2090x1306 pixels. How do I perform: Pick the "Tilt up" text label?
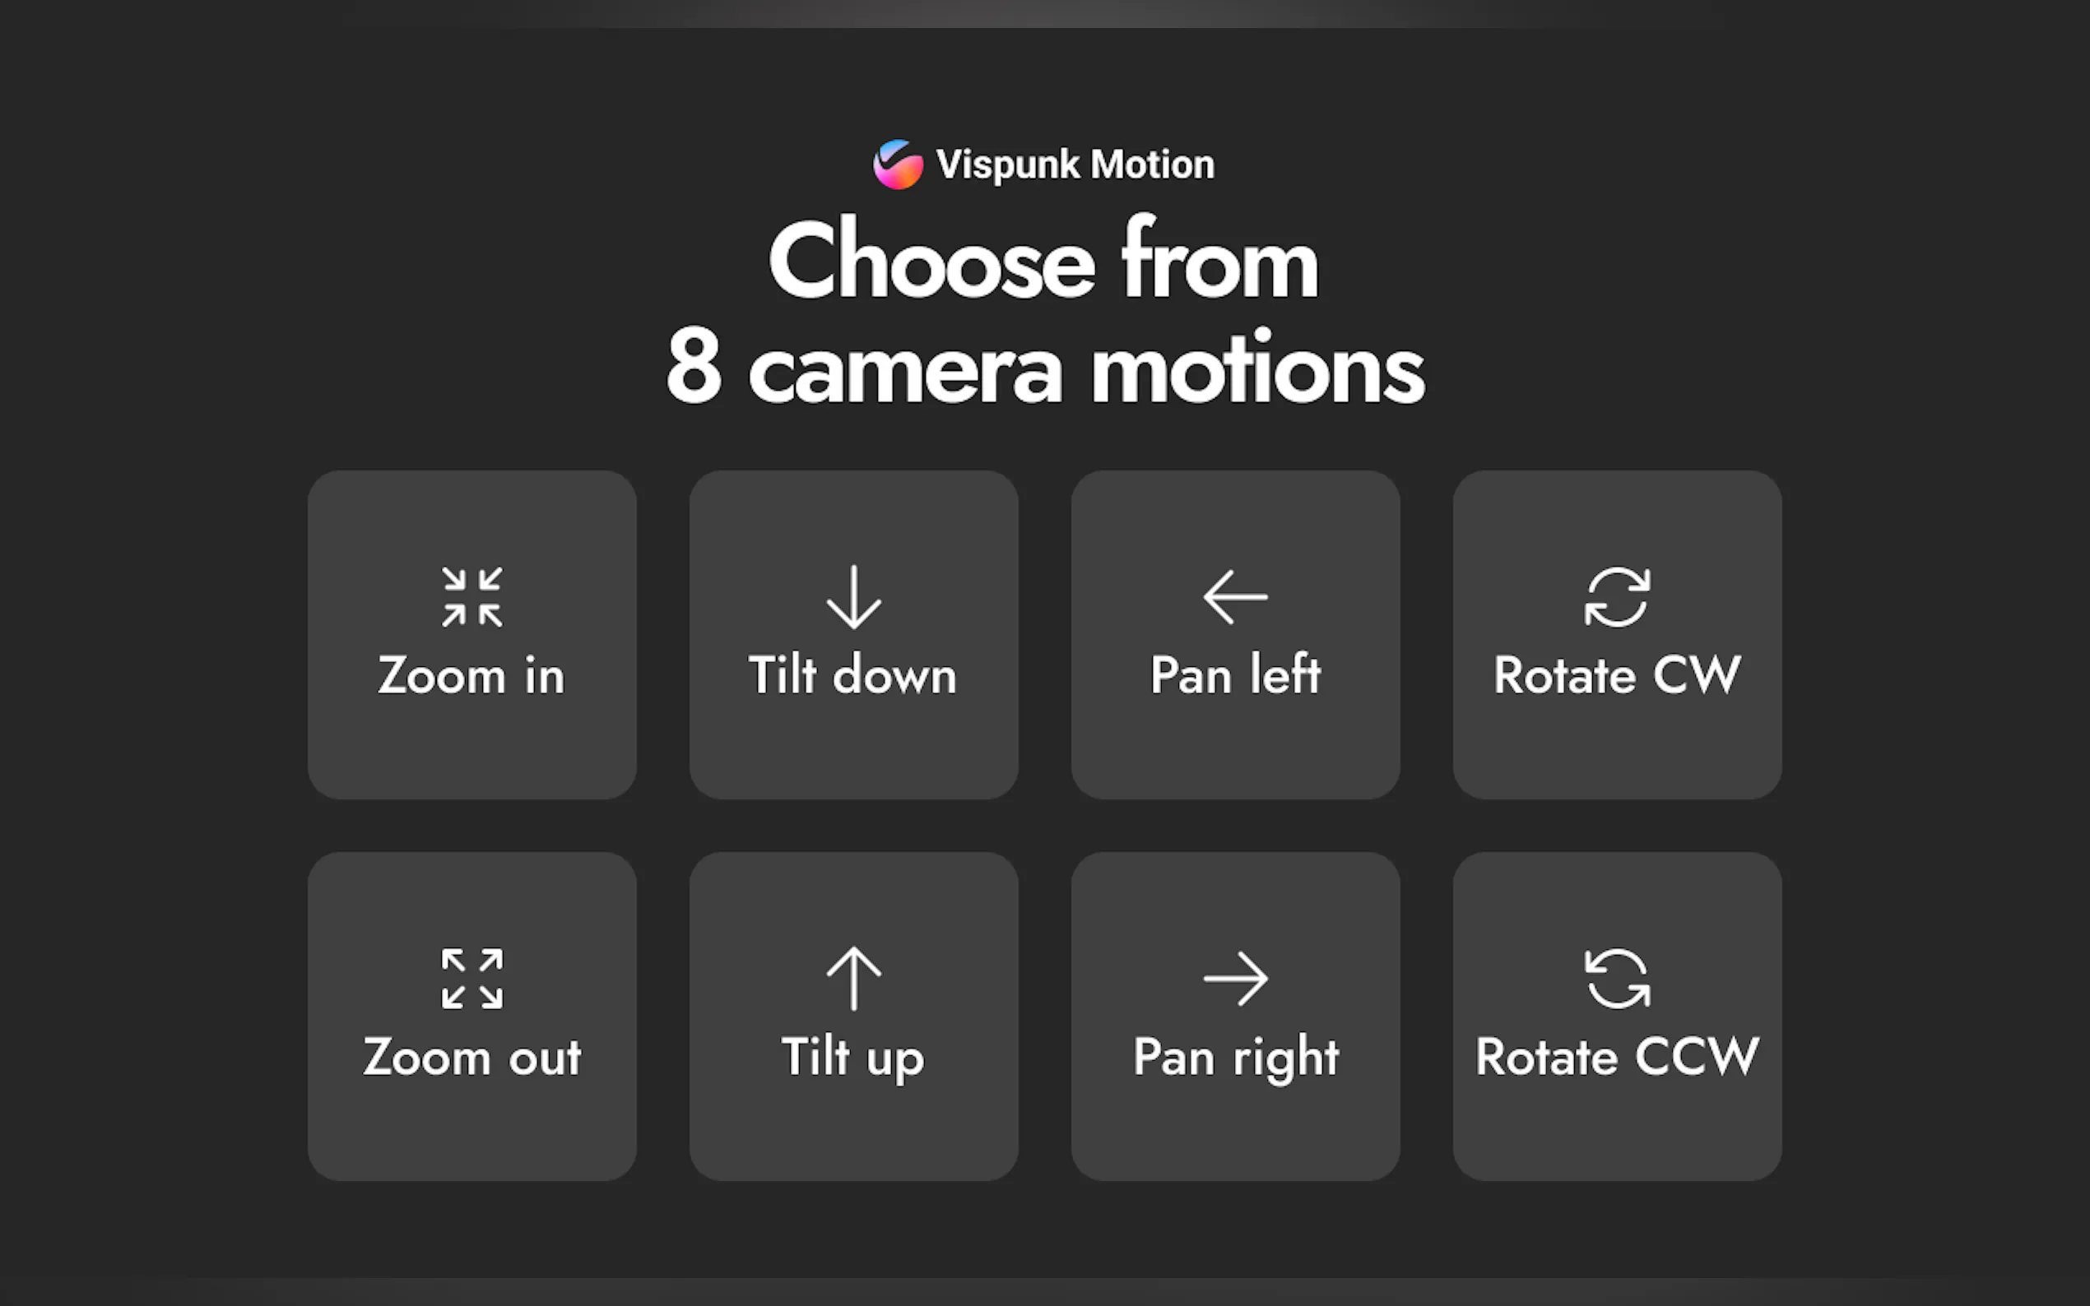(x=853, y=1058)
